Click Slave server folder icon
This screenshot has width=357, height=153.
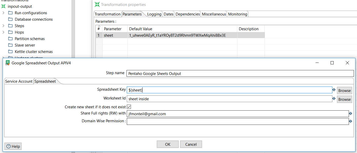pyautogui.click(x=10, y=45)
